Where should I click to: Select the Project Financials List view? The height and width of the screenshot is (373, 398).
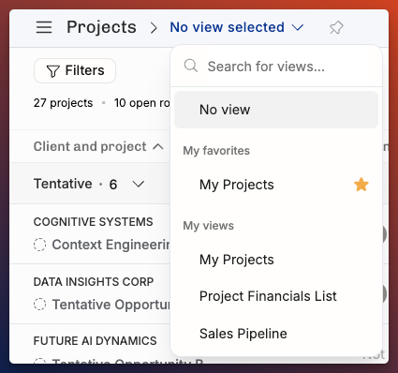tap(276, 296)
